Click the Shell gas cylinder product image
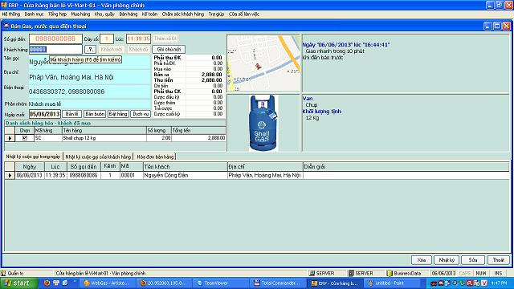This screenshot has height=289, width=514. pos(263,123)
